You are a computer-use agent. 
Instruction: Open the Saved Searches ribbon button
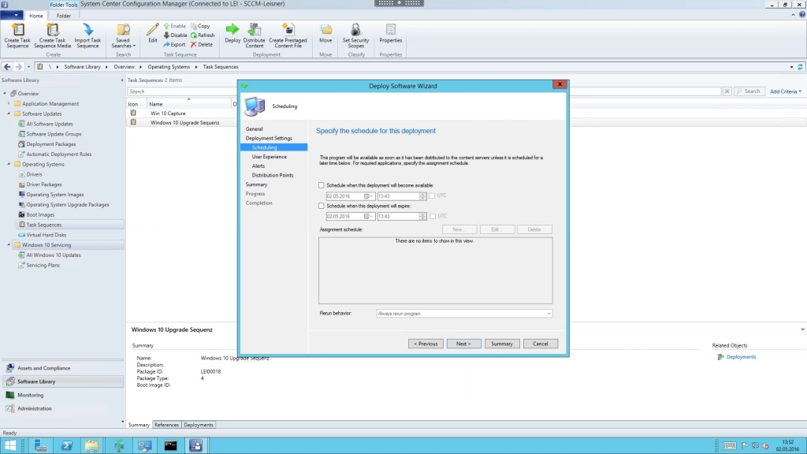(x=122, y=35)
